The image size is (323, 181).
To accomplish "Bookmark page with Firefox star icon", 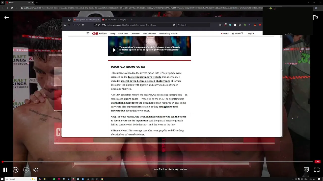I will coord(174,25).
